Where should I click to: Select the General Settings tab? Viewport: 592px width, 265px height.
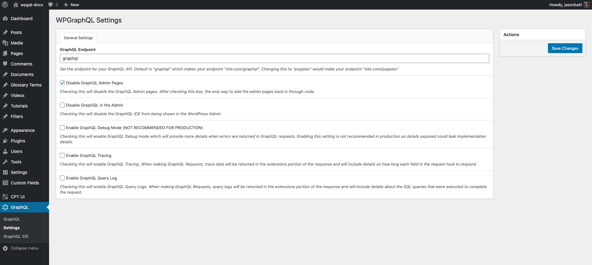(x=78, y=38)
